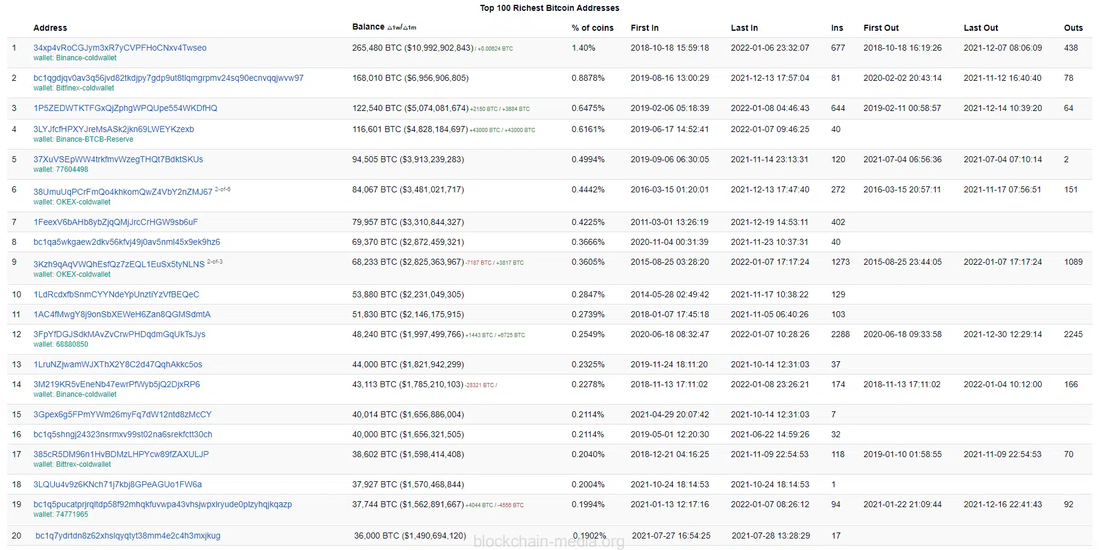Click the Last Out column header

tap(981, 28)
